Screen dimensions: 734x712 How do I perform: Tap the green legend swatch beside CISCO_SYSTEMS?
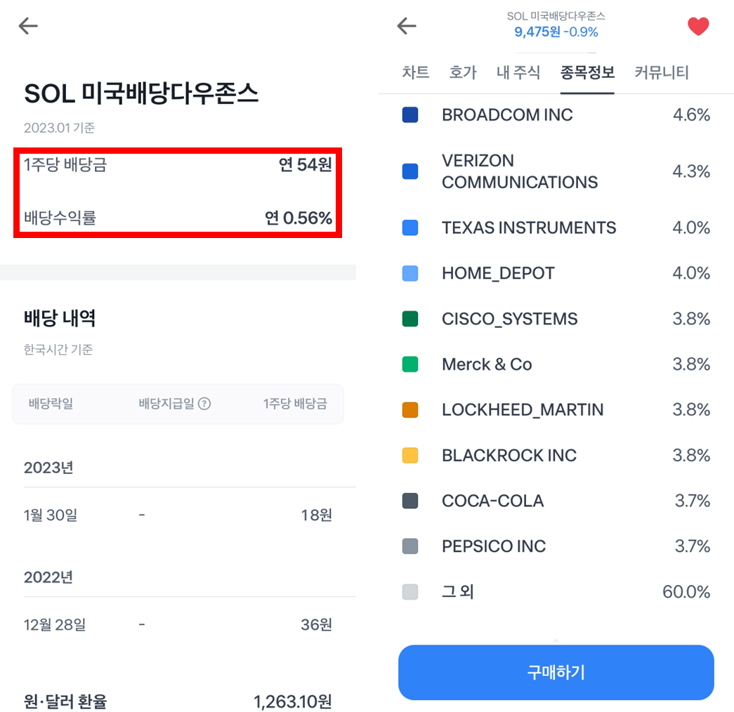(411, 318)
